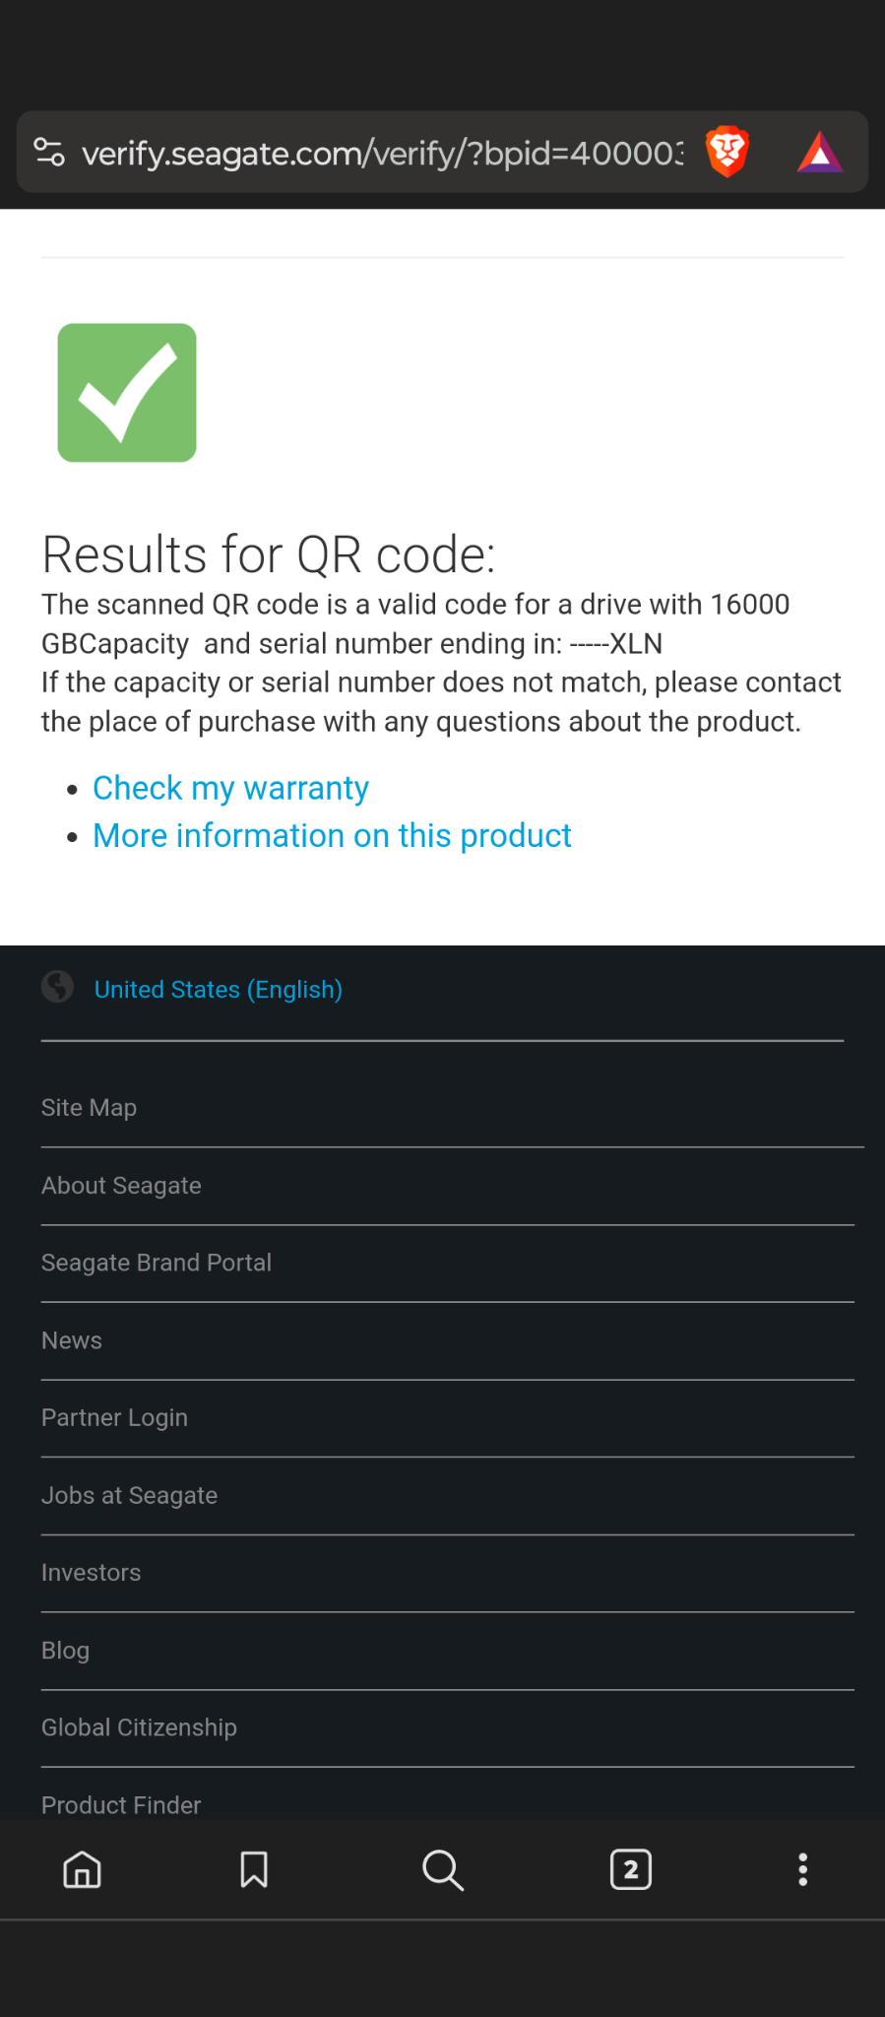Visit the Investors footer link
This screenshot has height=2017, width=885.
click(91, 1573)
